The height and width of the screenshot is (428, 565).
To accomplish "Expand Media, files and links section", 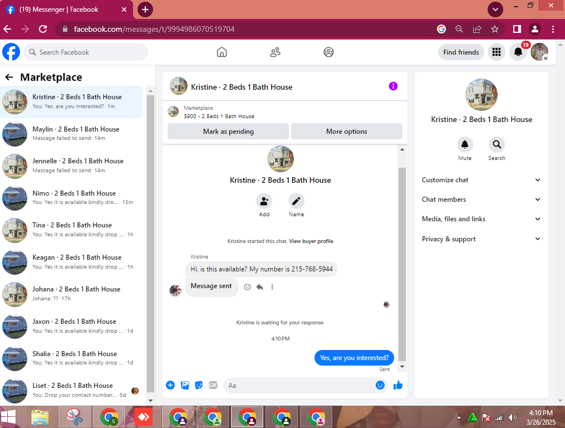I will click(481, 219).
